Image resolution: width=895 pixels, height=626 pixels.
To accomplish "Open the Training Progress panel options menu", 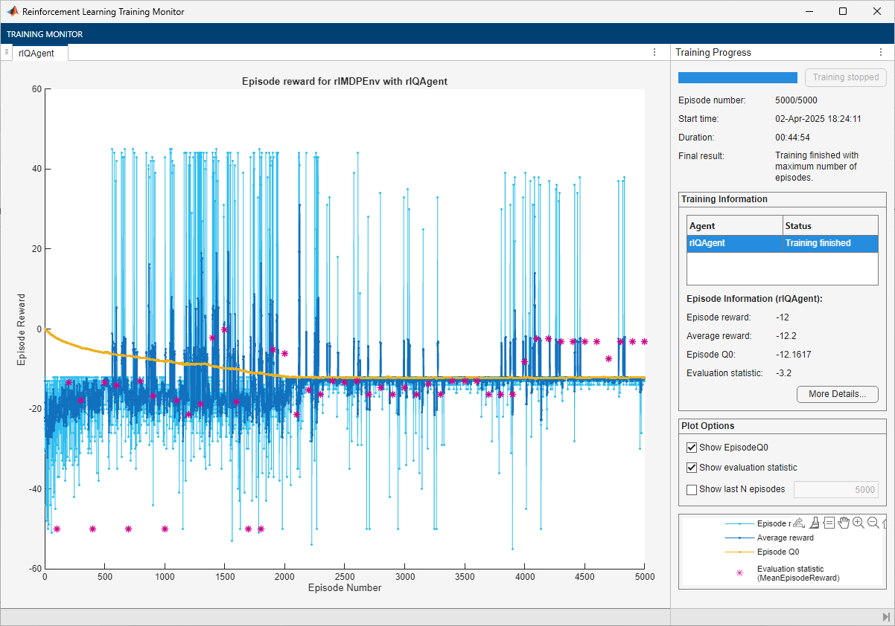I will pos(881,53).
